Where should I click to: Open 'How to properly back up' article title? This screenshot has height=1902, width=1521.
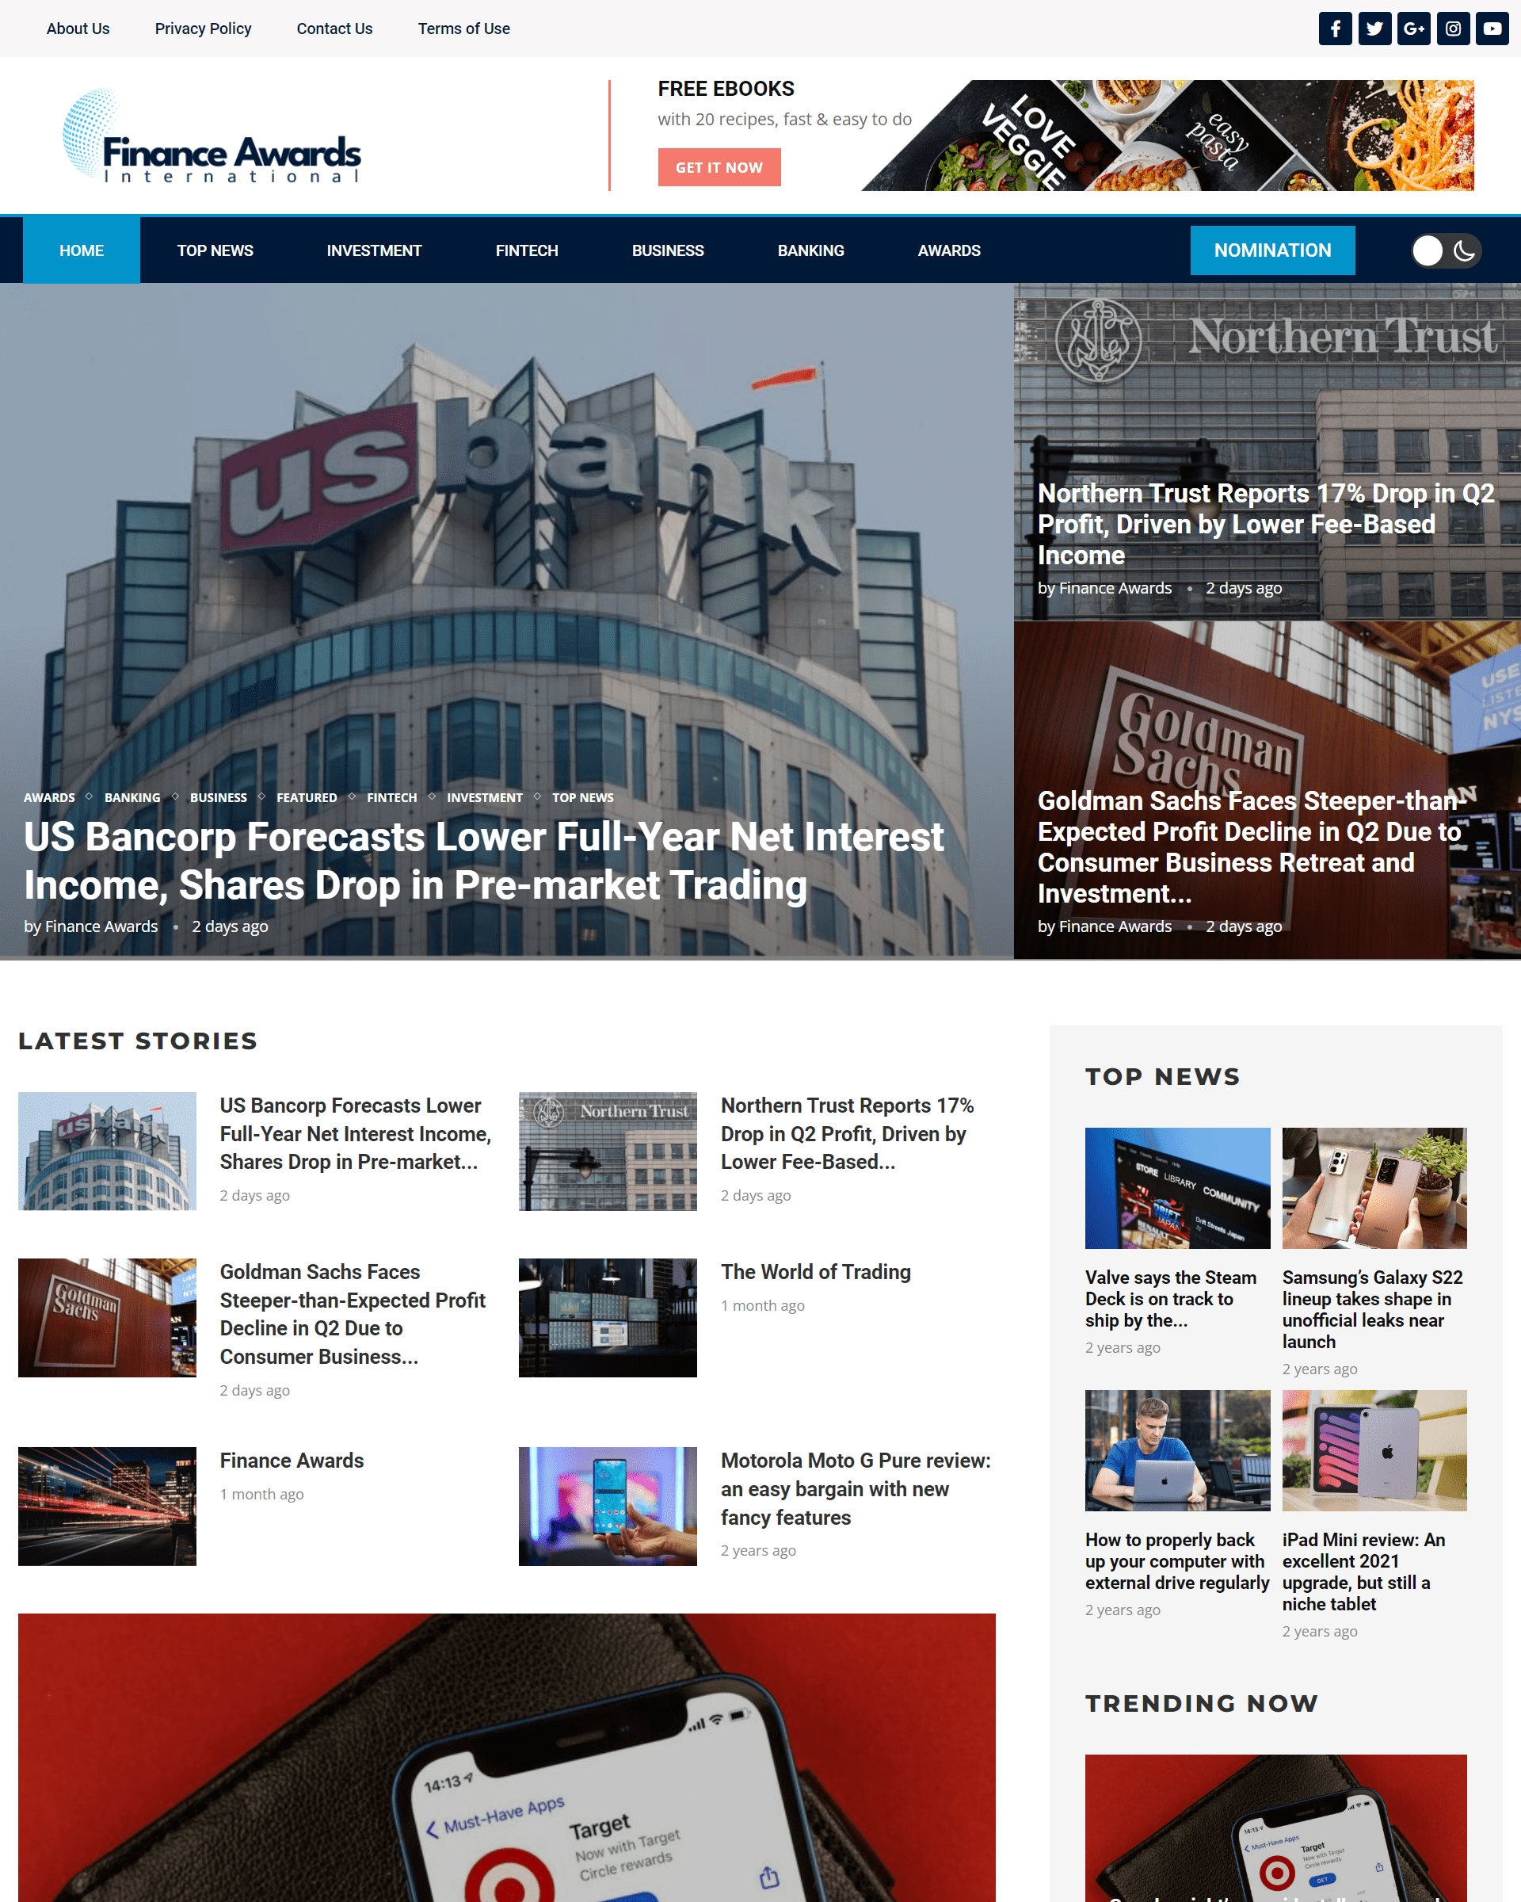point(1177,1561)
